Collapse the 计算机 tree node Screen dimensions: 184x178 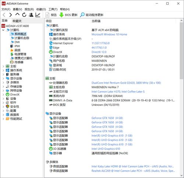tap(3, 30)
